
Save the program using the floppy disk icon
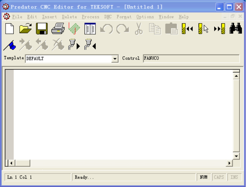(42, 29)
